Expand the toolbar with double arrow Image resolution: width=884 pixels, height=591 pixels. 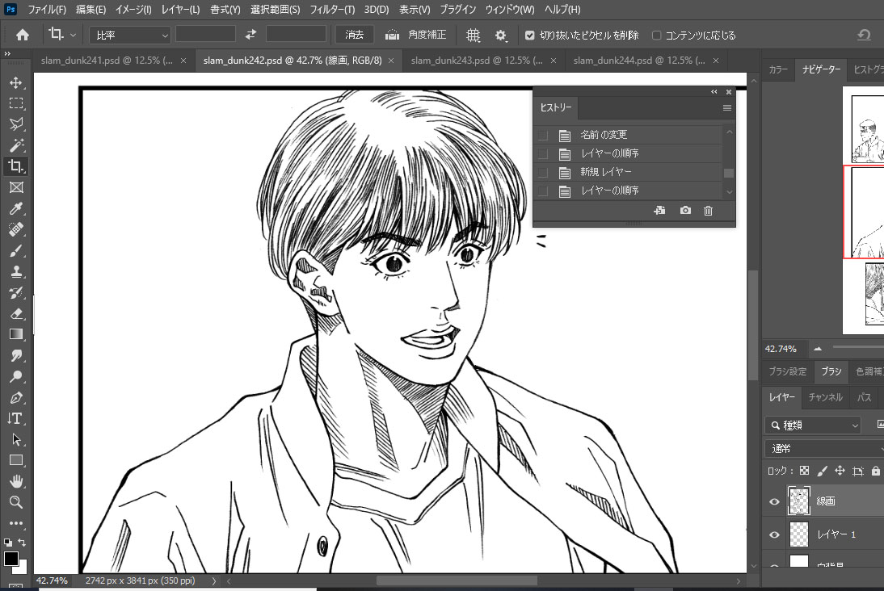(7, 53)
